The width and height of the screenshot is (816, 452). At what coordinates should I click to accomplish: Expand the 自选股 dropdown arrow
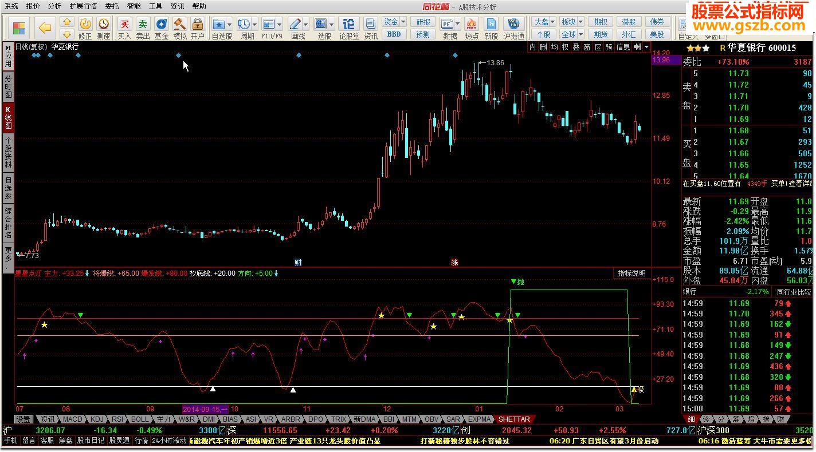pos(229,25)
